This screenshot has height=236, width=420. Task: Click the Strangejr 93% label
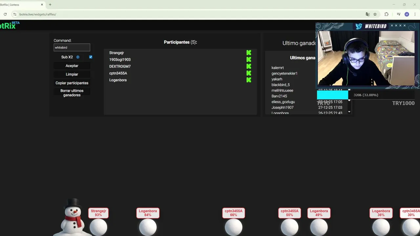(x=98, y=213)
